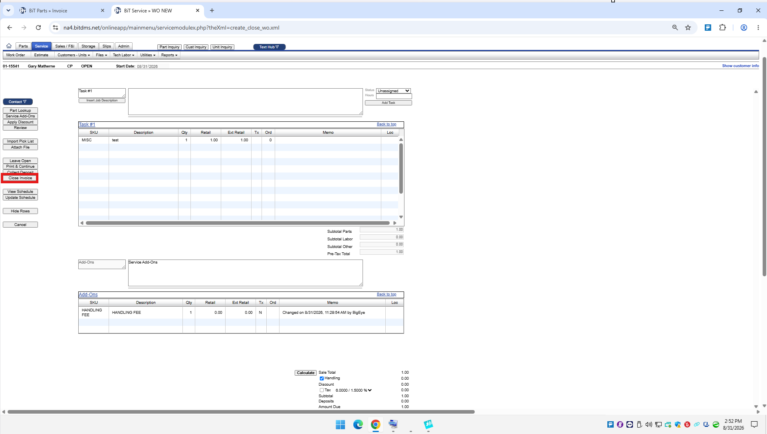Open the Text Hub dropdown
Image resolution: width=767 pixels, height=434 pixels.
[269, 47]
